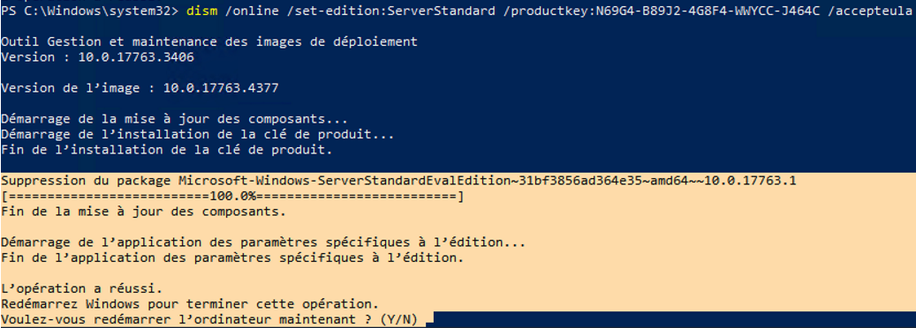Image resolution: width=916 pixels, height=328 pixels.
Task: Click the Fin de l'application des paramètres line
Action: click(232, 257)
